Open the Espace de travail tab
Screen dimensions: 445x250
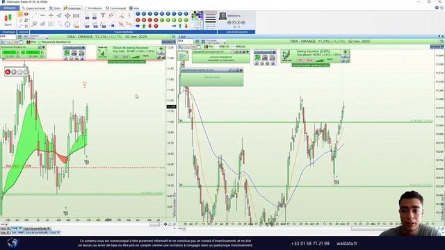(x=33, y=8)
